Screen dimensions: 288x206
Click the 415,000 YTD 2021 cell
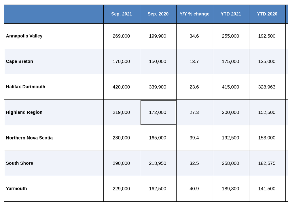click(231, 87)
